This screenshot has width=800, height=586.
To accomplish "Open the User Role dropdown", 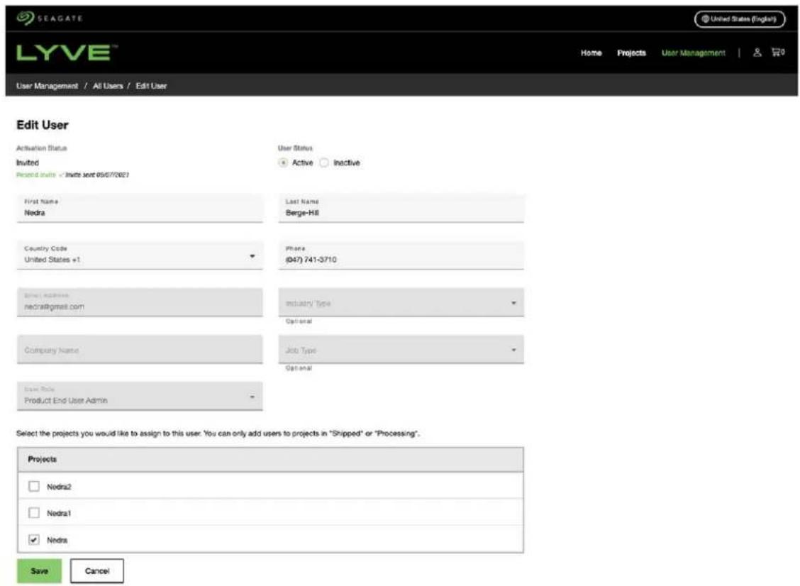I will point(140,396).
